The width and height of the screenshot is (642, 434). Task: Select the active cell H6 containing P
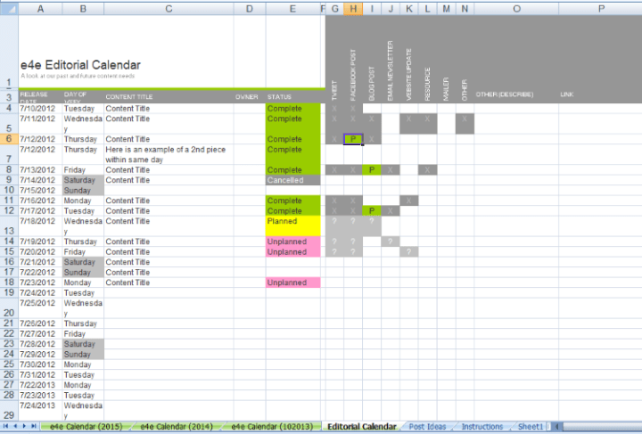pyautogui.click(x=353, y=139)
